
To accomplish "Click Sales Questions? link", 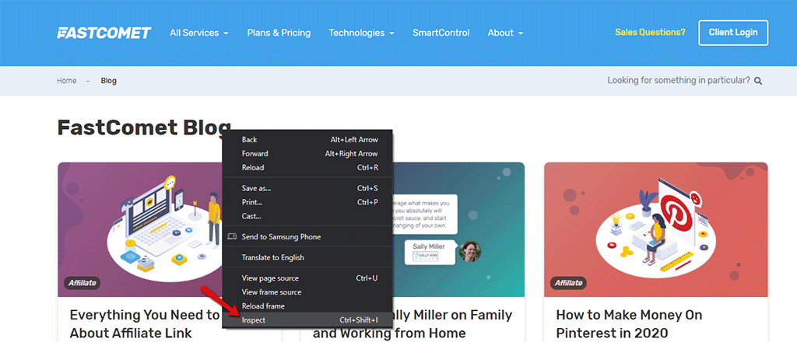I will coord(650,33).
